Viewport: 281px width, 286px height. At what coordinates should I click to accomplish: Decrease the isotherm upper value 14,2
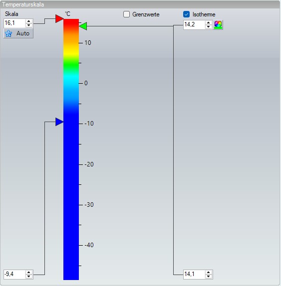point(208,26)
